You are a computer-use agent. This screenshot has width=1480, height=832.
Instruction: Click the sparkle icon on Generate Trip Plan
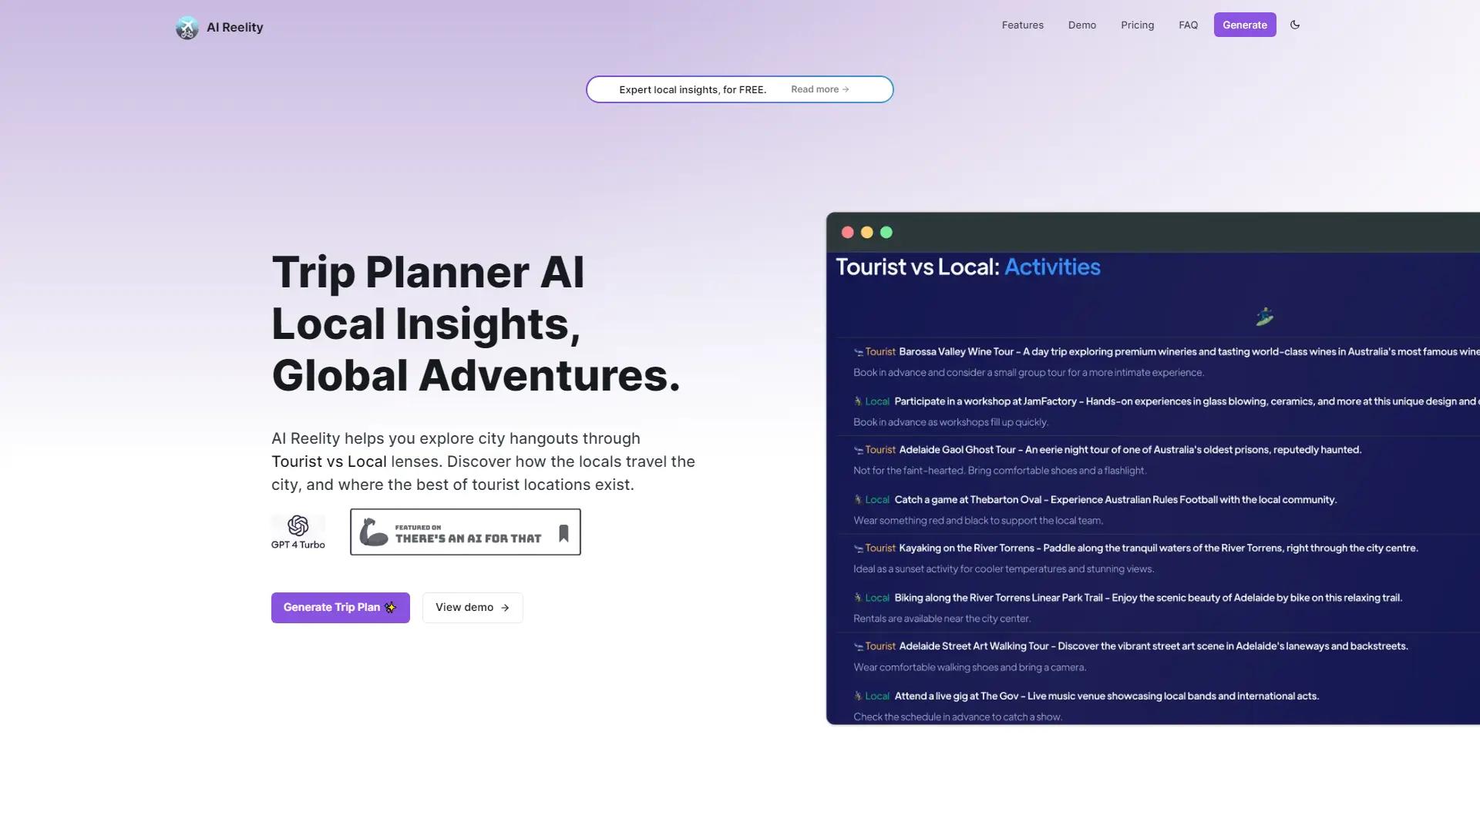click(x=391, y=607)
